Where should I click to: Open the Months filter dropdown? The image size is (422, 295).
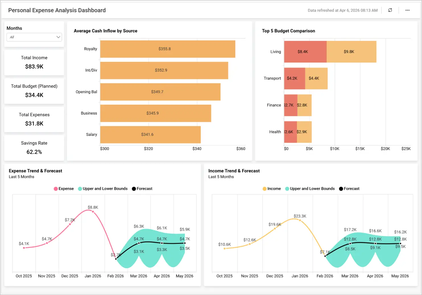click(34, 37)
